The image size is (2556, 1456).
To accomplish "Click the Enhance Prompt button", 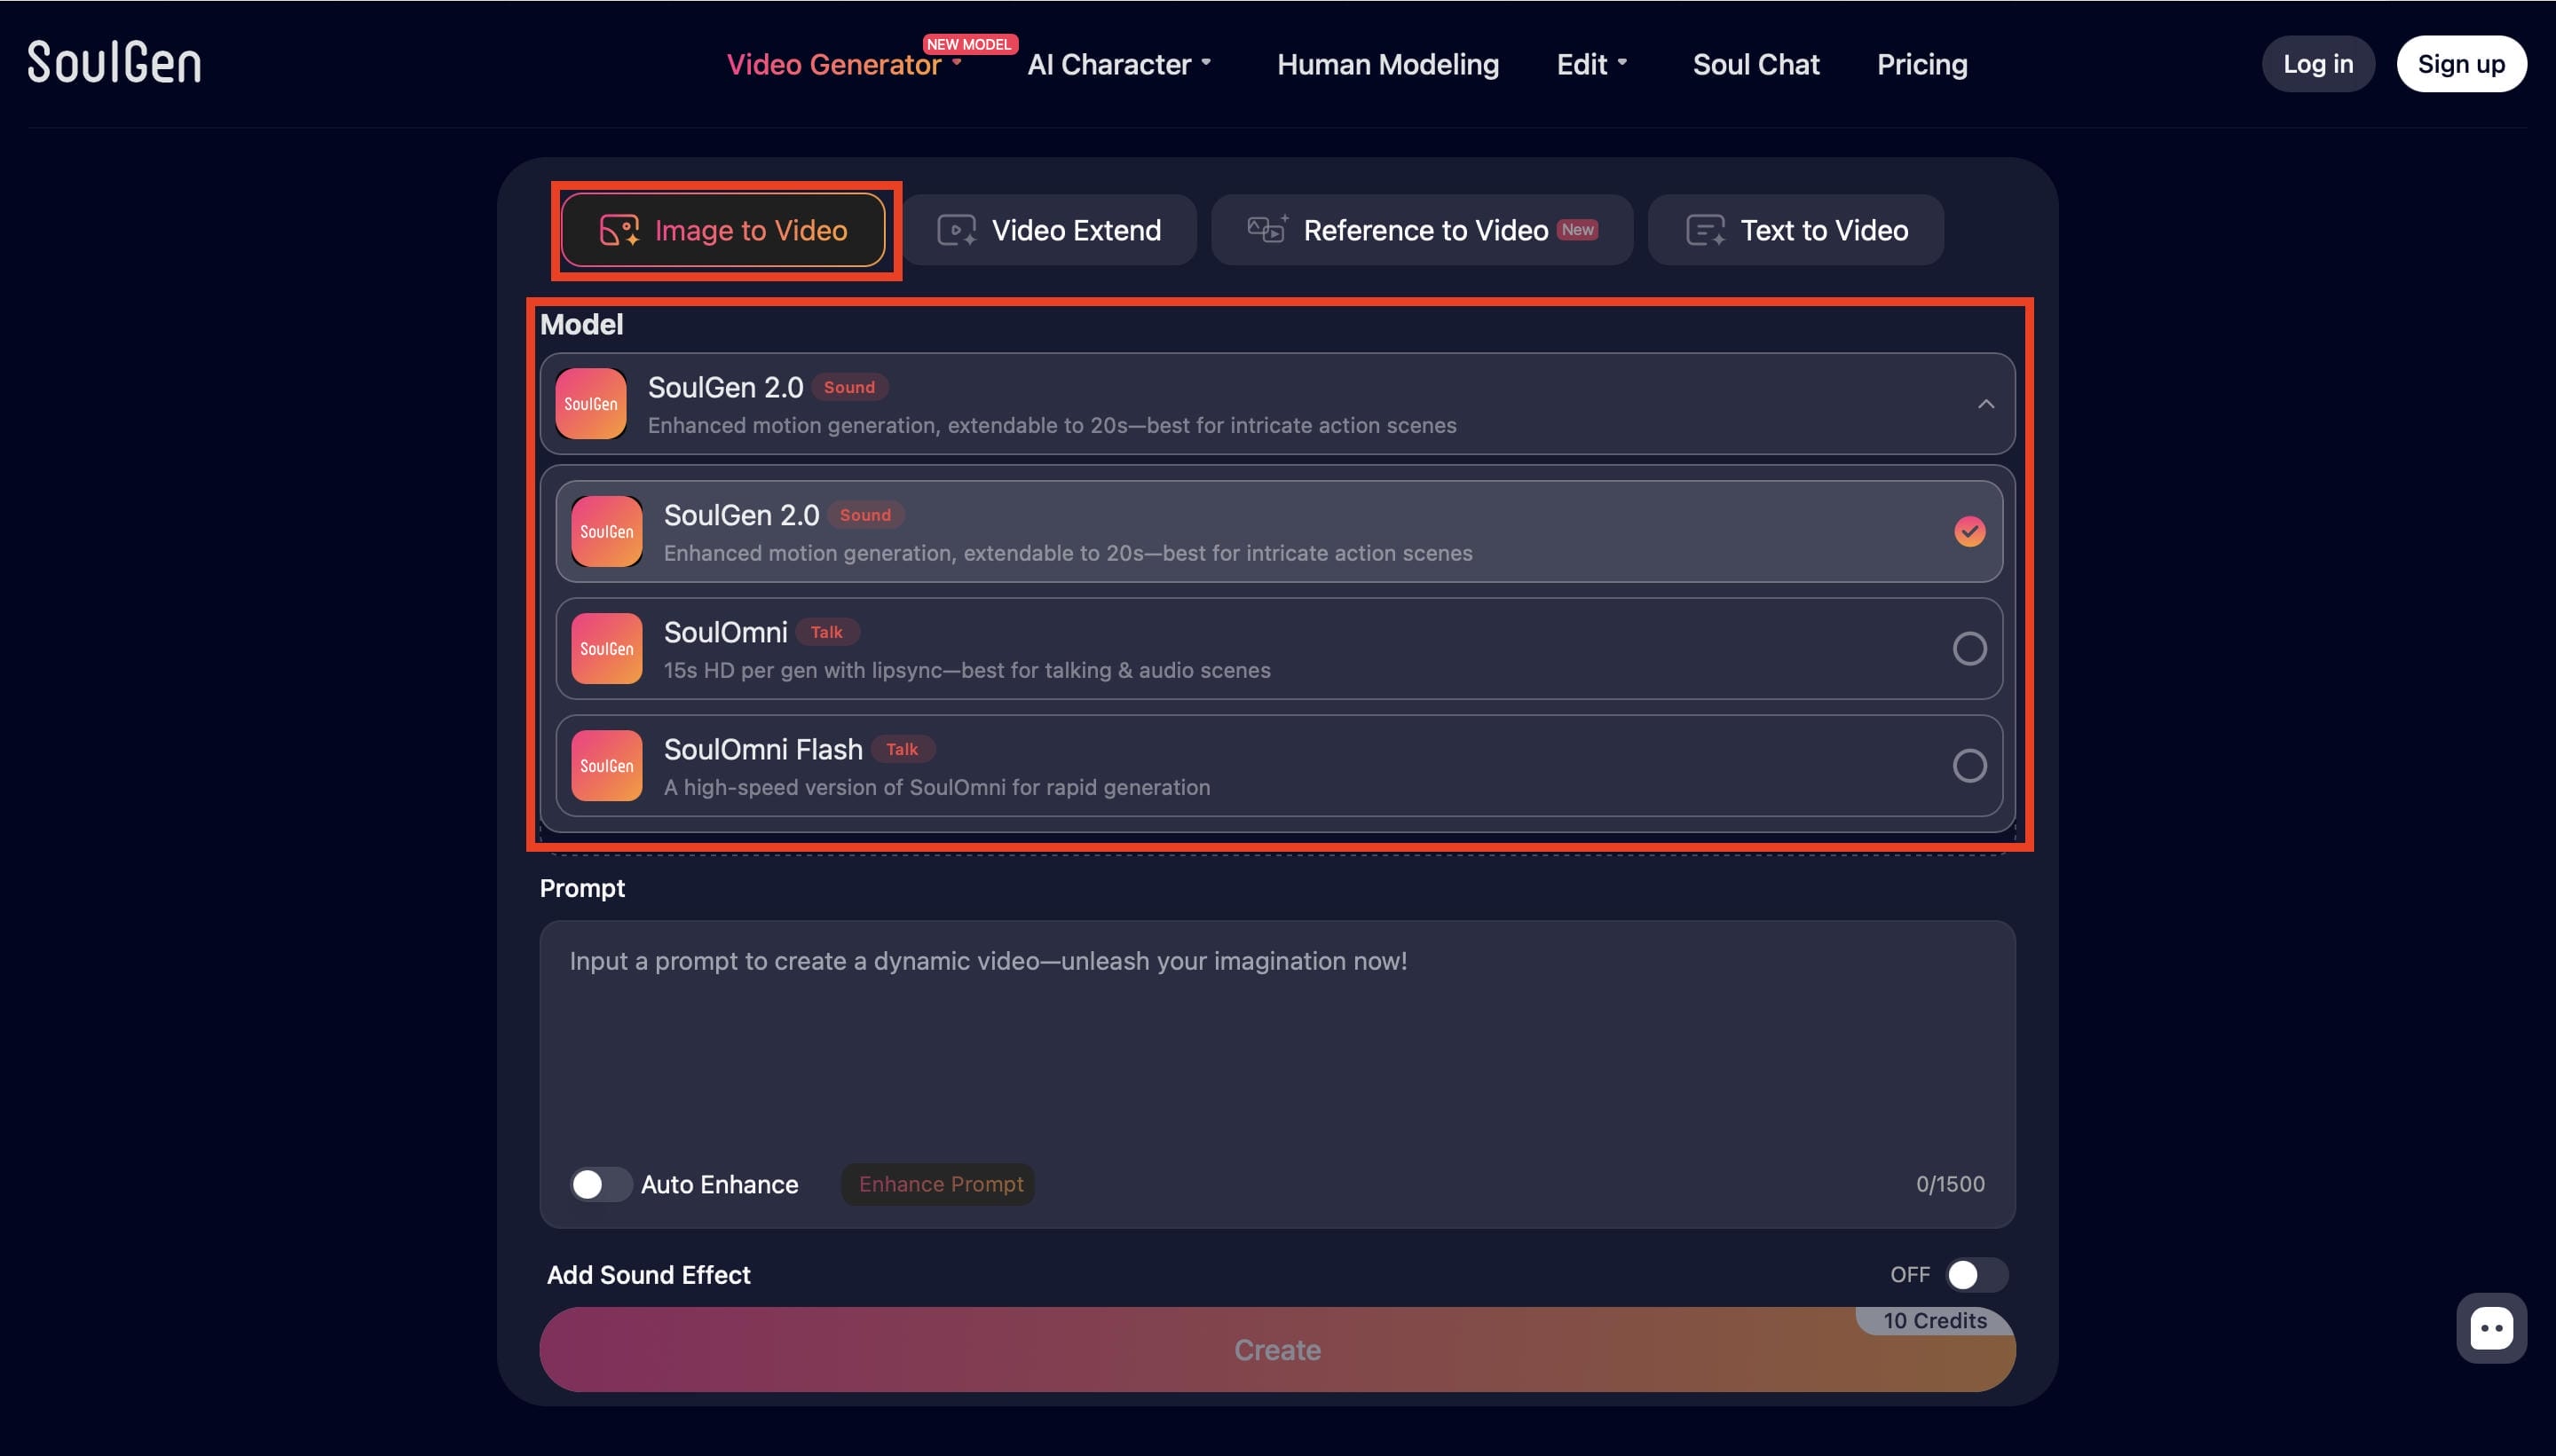I will [940, 1184].
